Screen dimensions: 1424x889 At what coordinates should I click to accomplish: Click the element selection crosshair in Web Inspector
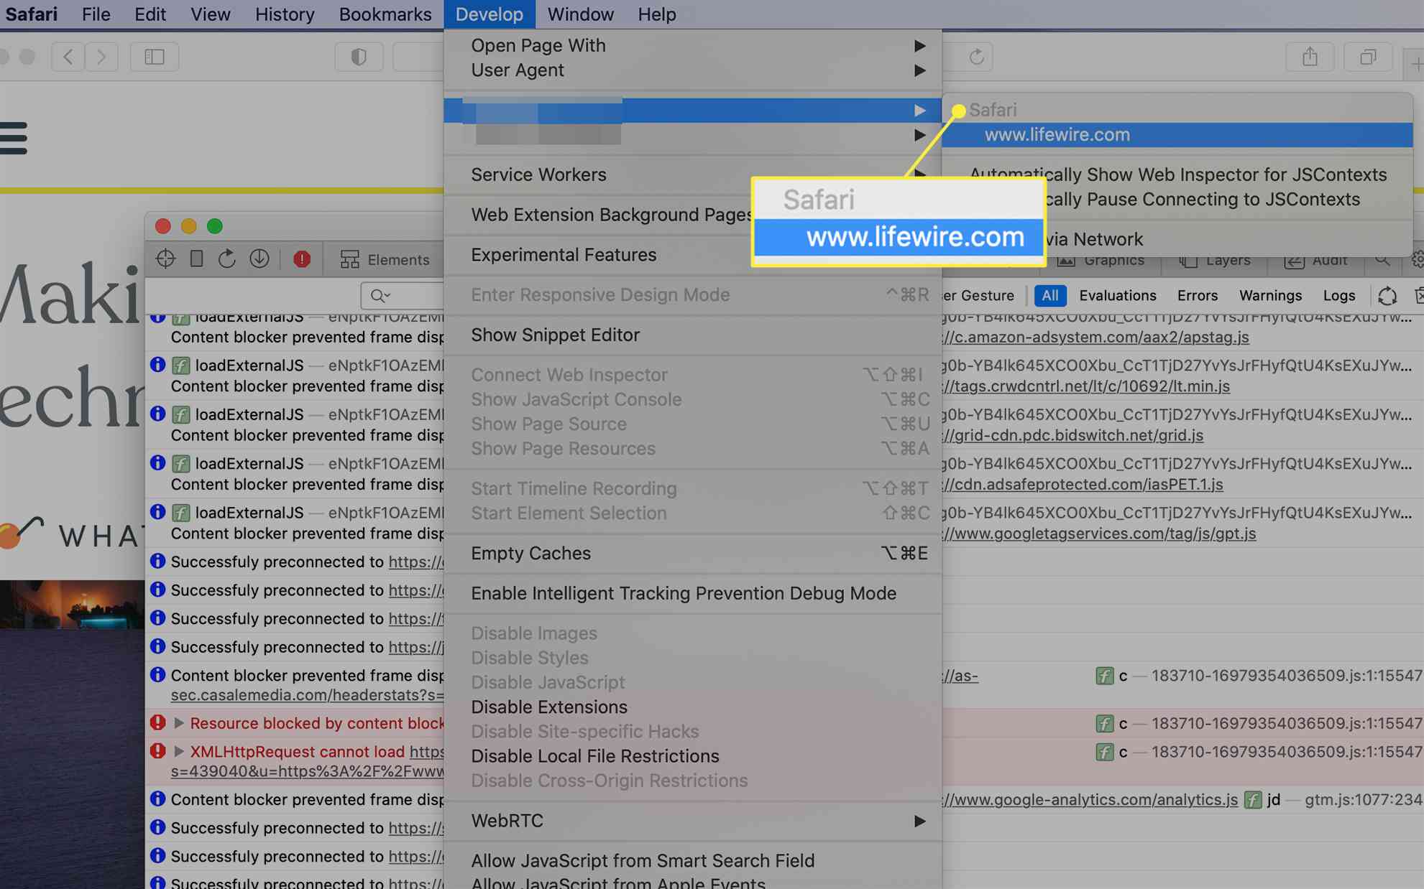pyautogui.click(x=165, y=259)
